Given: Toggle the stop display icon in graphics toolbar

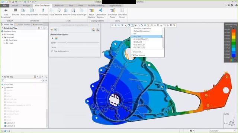Looking at the screenshot, I should click(x=171, y=25).
